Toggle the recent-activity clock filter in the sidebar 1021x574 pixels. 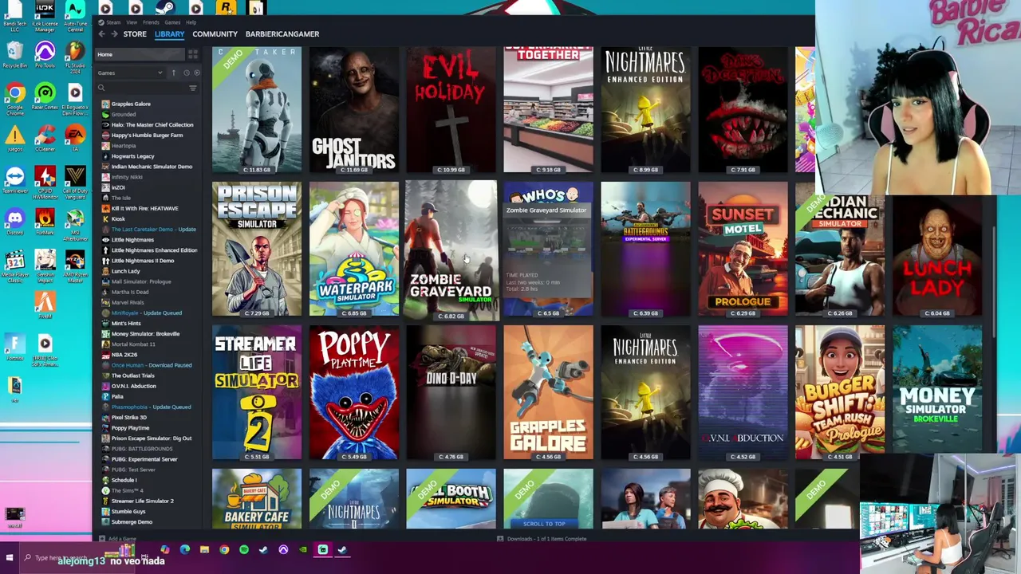point(186,73)
